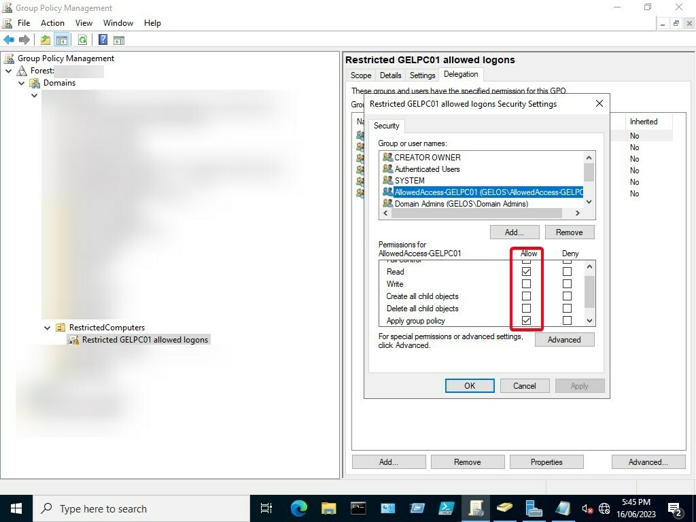Collapse the Forest tree node
The width and height of the screenshot is (696, 522).
coord(9,70)
